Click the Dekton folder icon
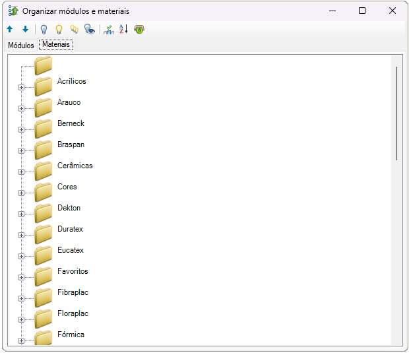This screenshot has width=409, height=353. pos(44,213)
